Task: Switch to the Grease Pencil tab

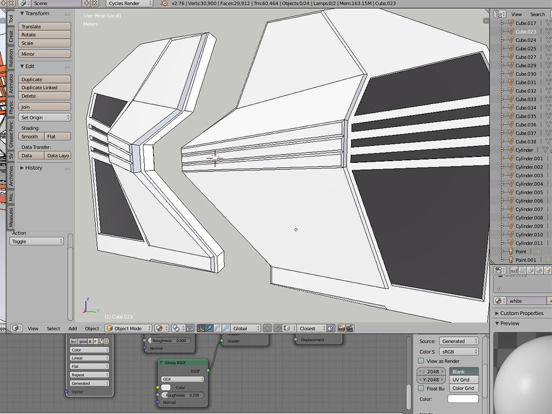Action: tap(11, 134)
